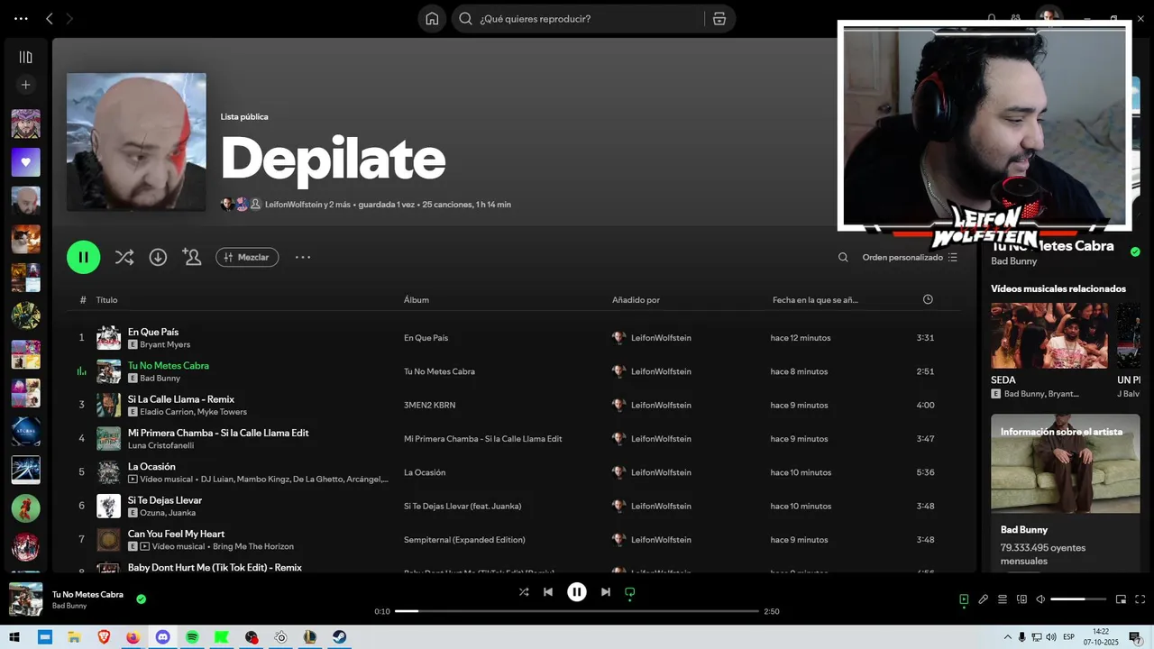Click green saved checkmark in right panel
Screen dimensions: 1154x649
1135,251
